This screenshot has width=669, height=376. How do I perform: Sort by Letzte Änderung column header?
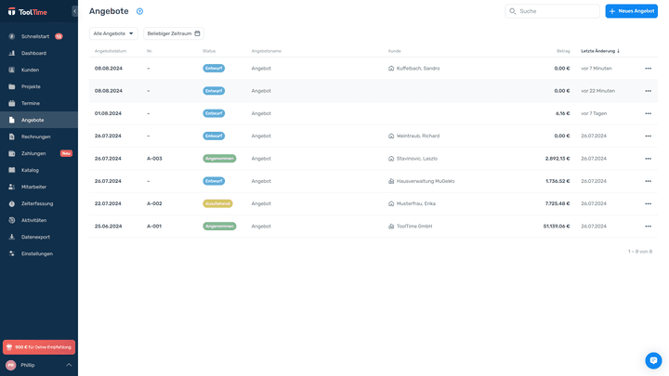[x=599, y=51]
